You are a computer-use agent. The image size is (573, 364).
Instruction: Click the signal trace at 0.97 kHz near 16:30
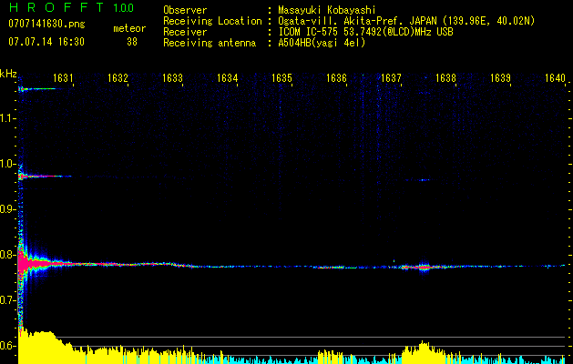pyautogui.click(x=44, y=177)
